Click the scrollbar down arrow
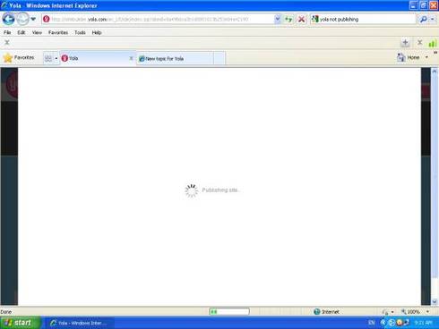 pyautogui.click(x=435, y=302)
